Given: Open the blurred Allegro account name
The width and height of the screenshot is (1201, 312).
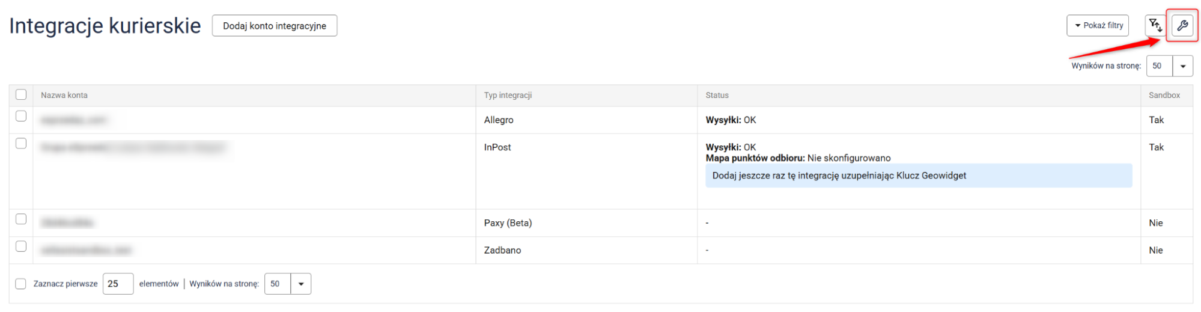Looking at the screenshot, I should click(x=73, y=120).
